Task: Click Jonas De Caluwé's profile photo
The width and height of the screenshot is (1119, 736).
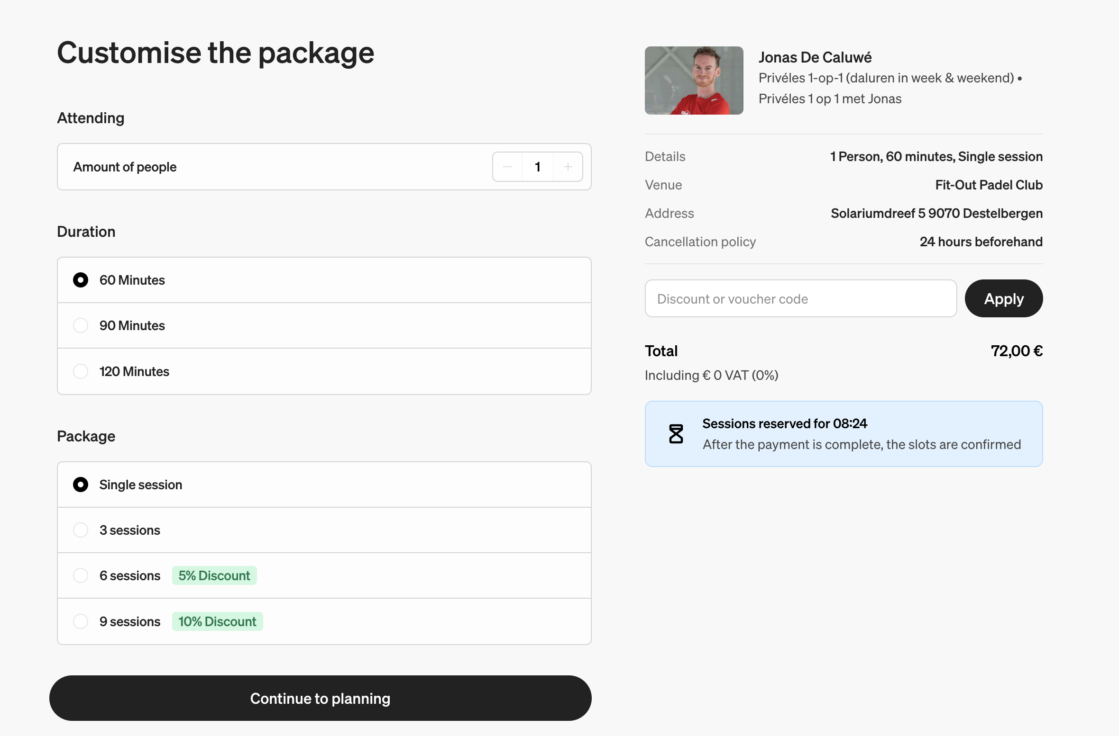Action: tap(694, 81)
